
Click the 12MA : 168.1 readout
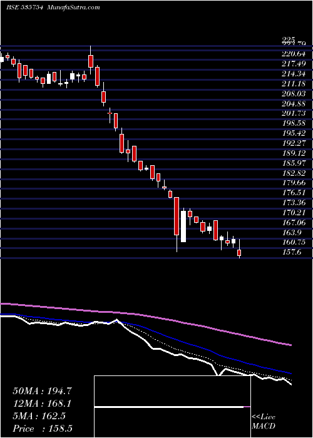42,404
